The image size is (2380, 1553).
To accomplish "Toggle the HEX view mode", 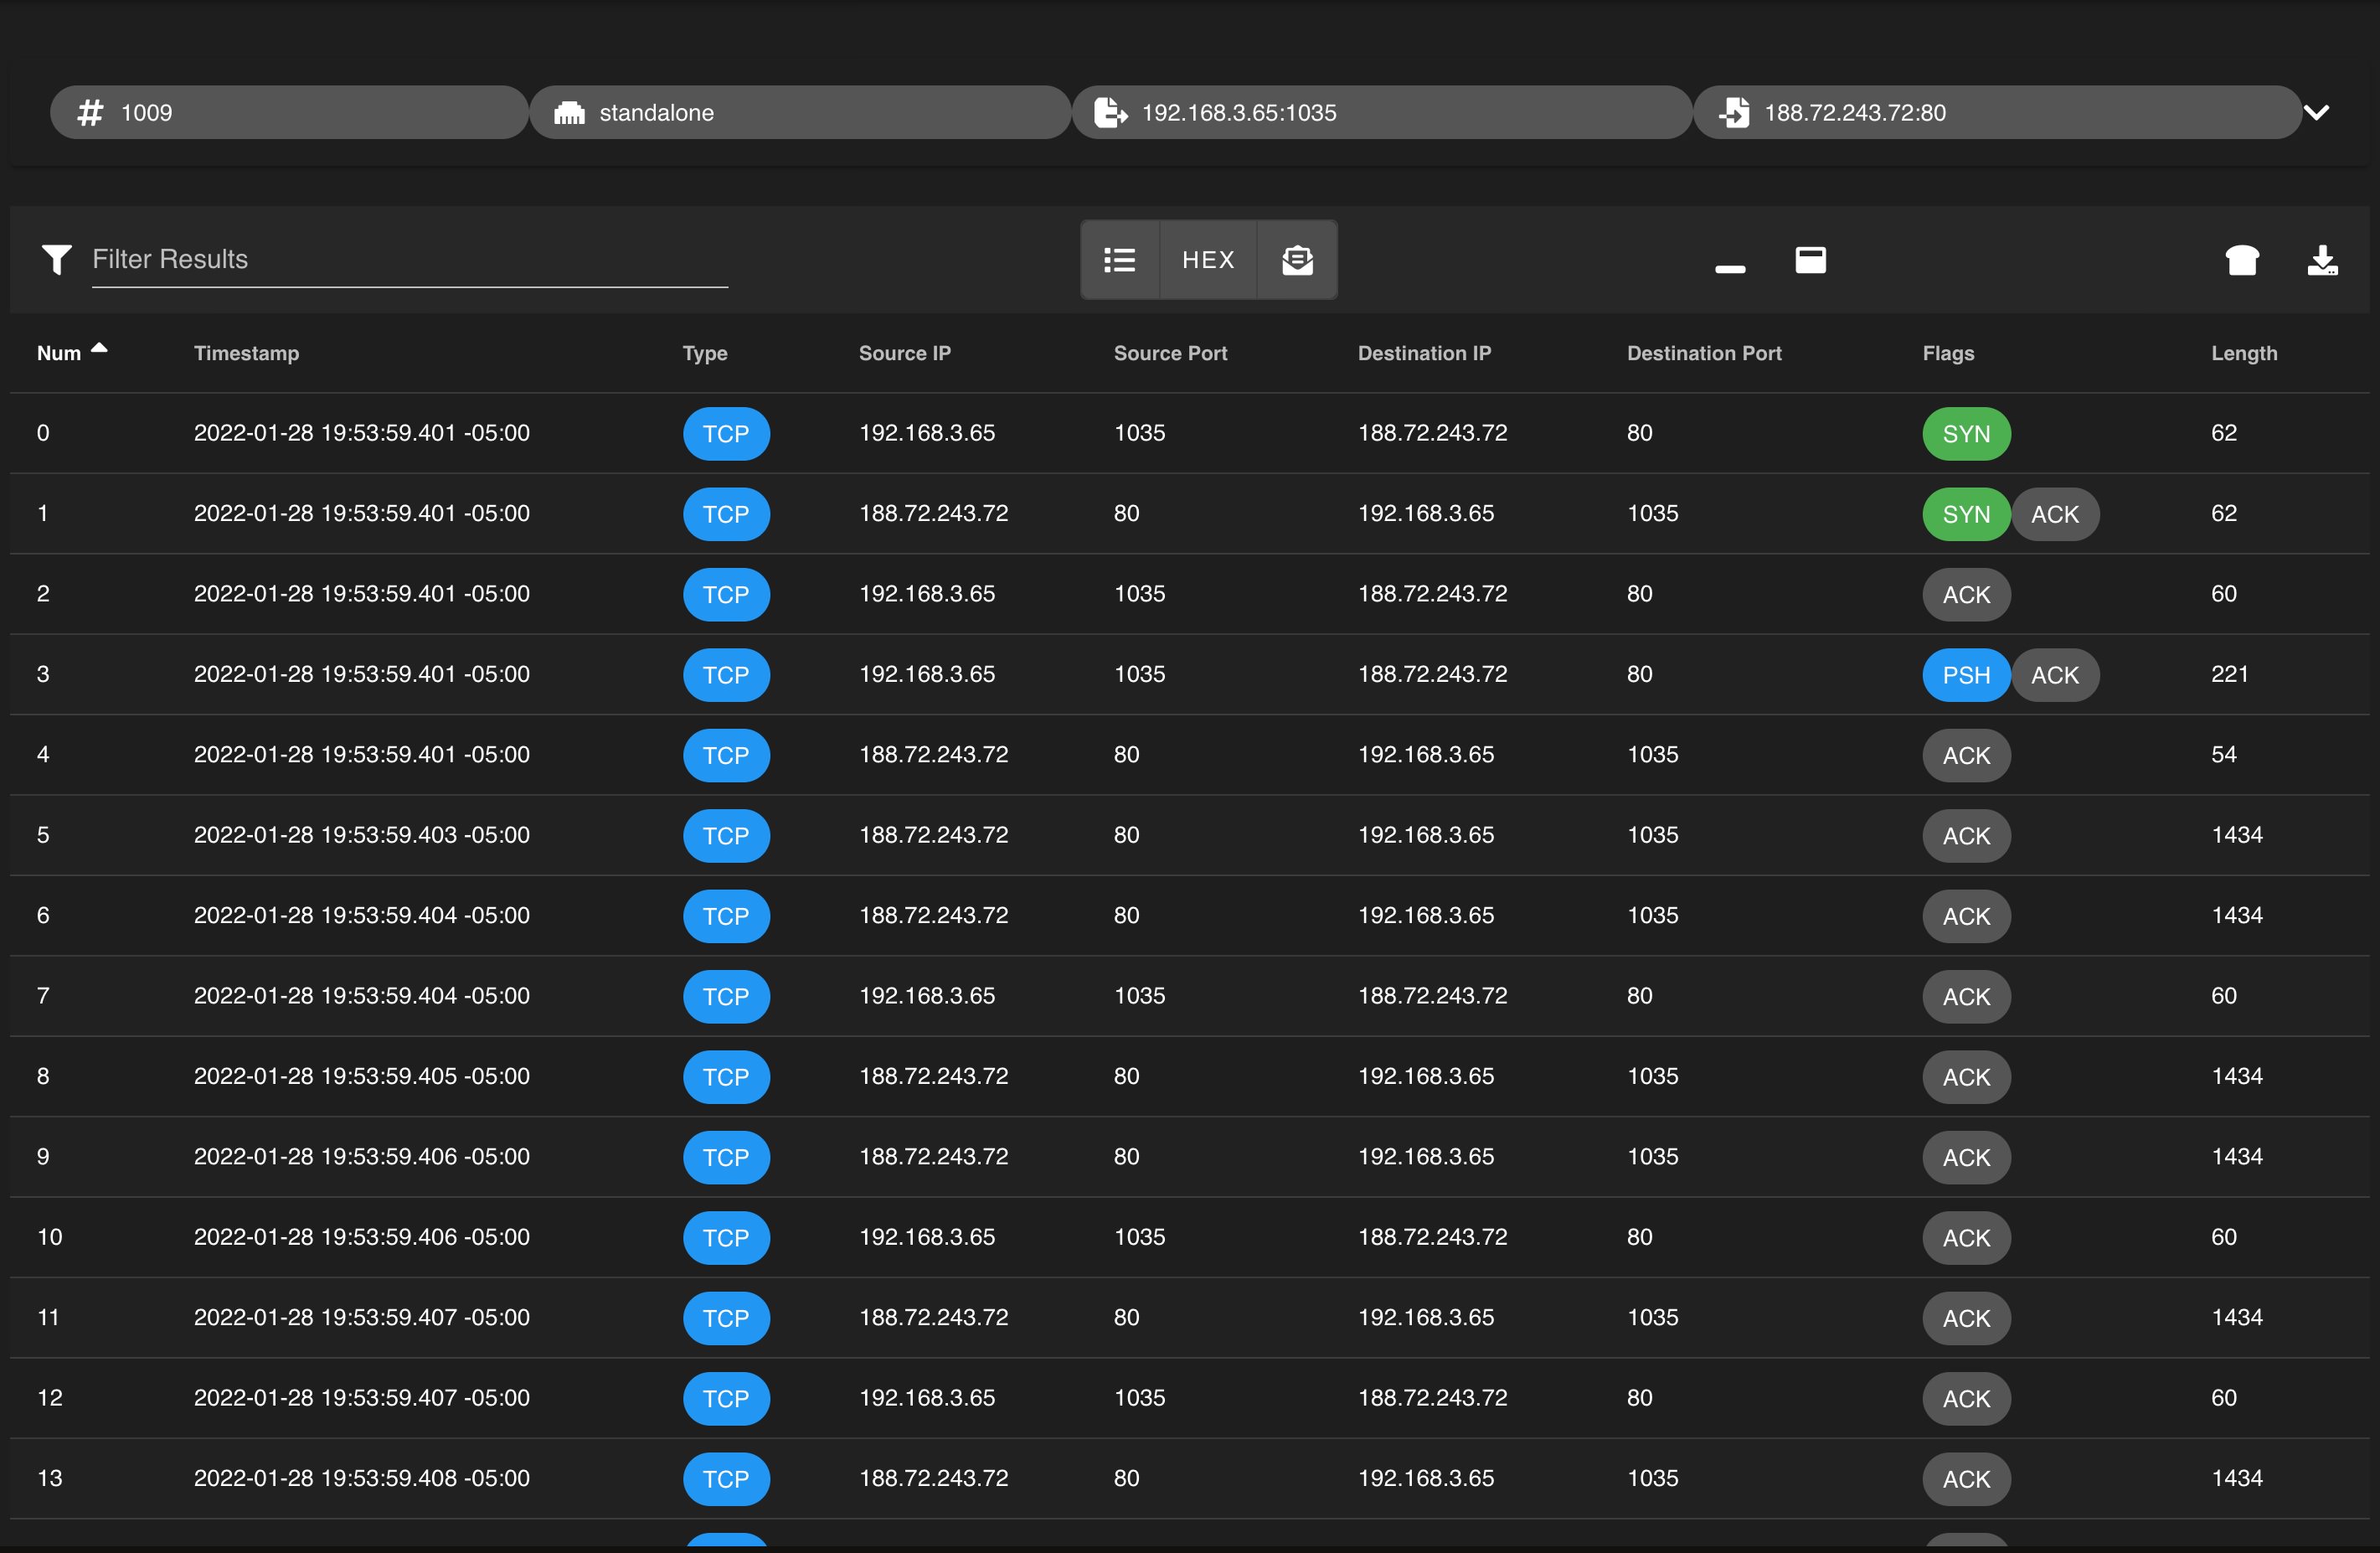I will point(1207,260).
